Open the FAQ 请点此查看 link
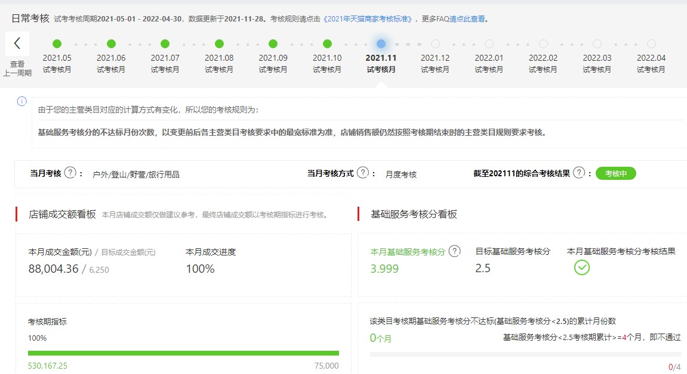Viewport: 687px width, 374px height. pos(467,19)
